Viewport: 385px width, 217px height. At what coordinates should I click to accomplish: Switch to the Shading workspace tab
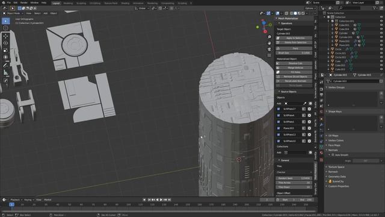[x=125, y=3]
